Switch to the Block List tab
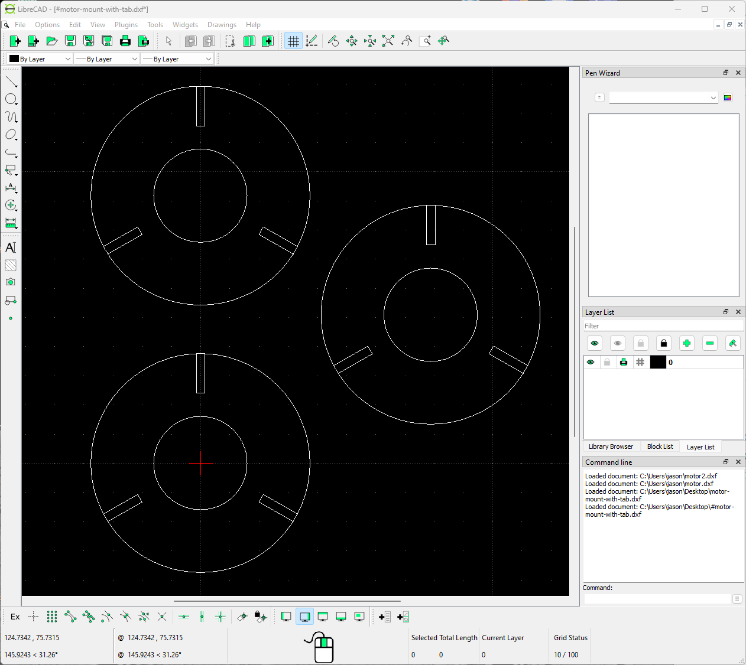The width and height of the screenshot is (746, 665). click(660, 446)
